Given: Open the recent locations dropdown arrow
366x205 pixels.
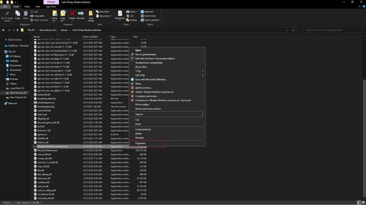Looking at the screenshot, I should point(14,30).
